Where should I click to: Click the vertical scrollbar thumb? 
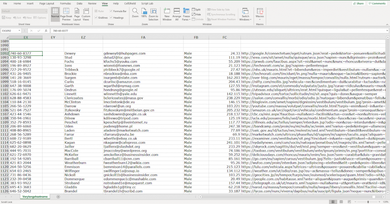tap(388, 142)
